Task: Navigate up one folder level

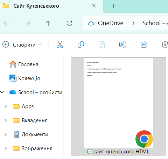Action: pyautogui.click(x=48, y=23)
